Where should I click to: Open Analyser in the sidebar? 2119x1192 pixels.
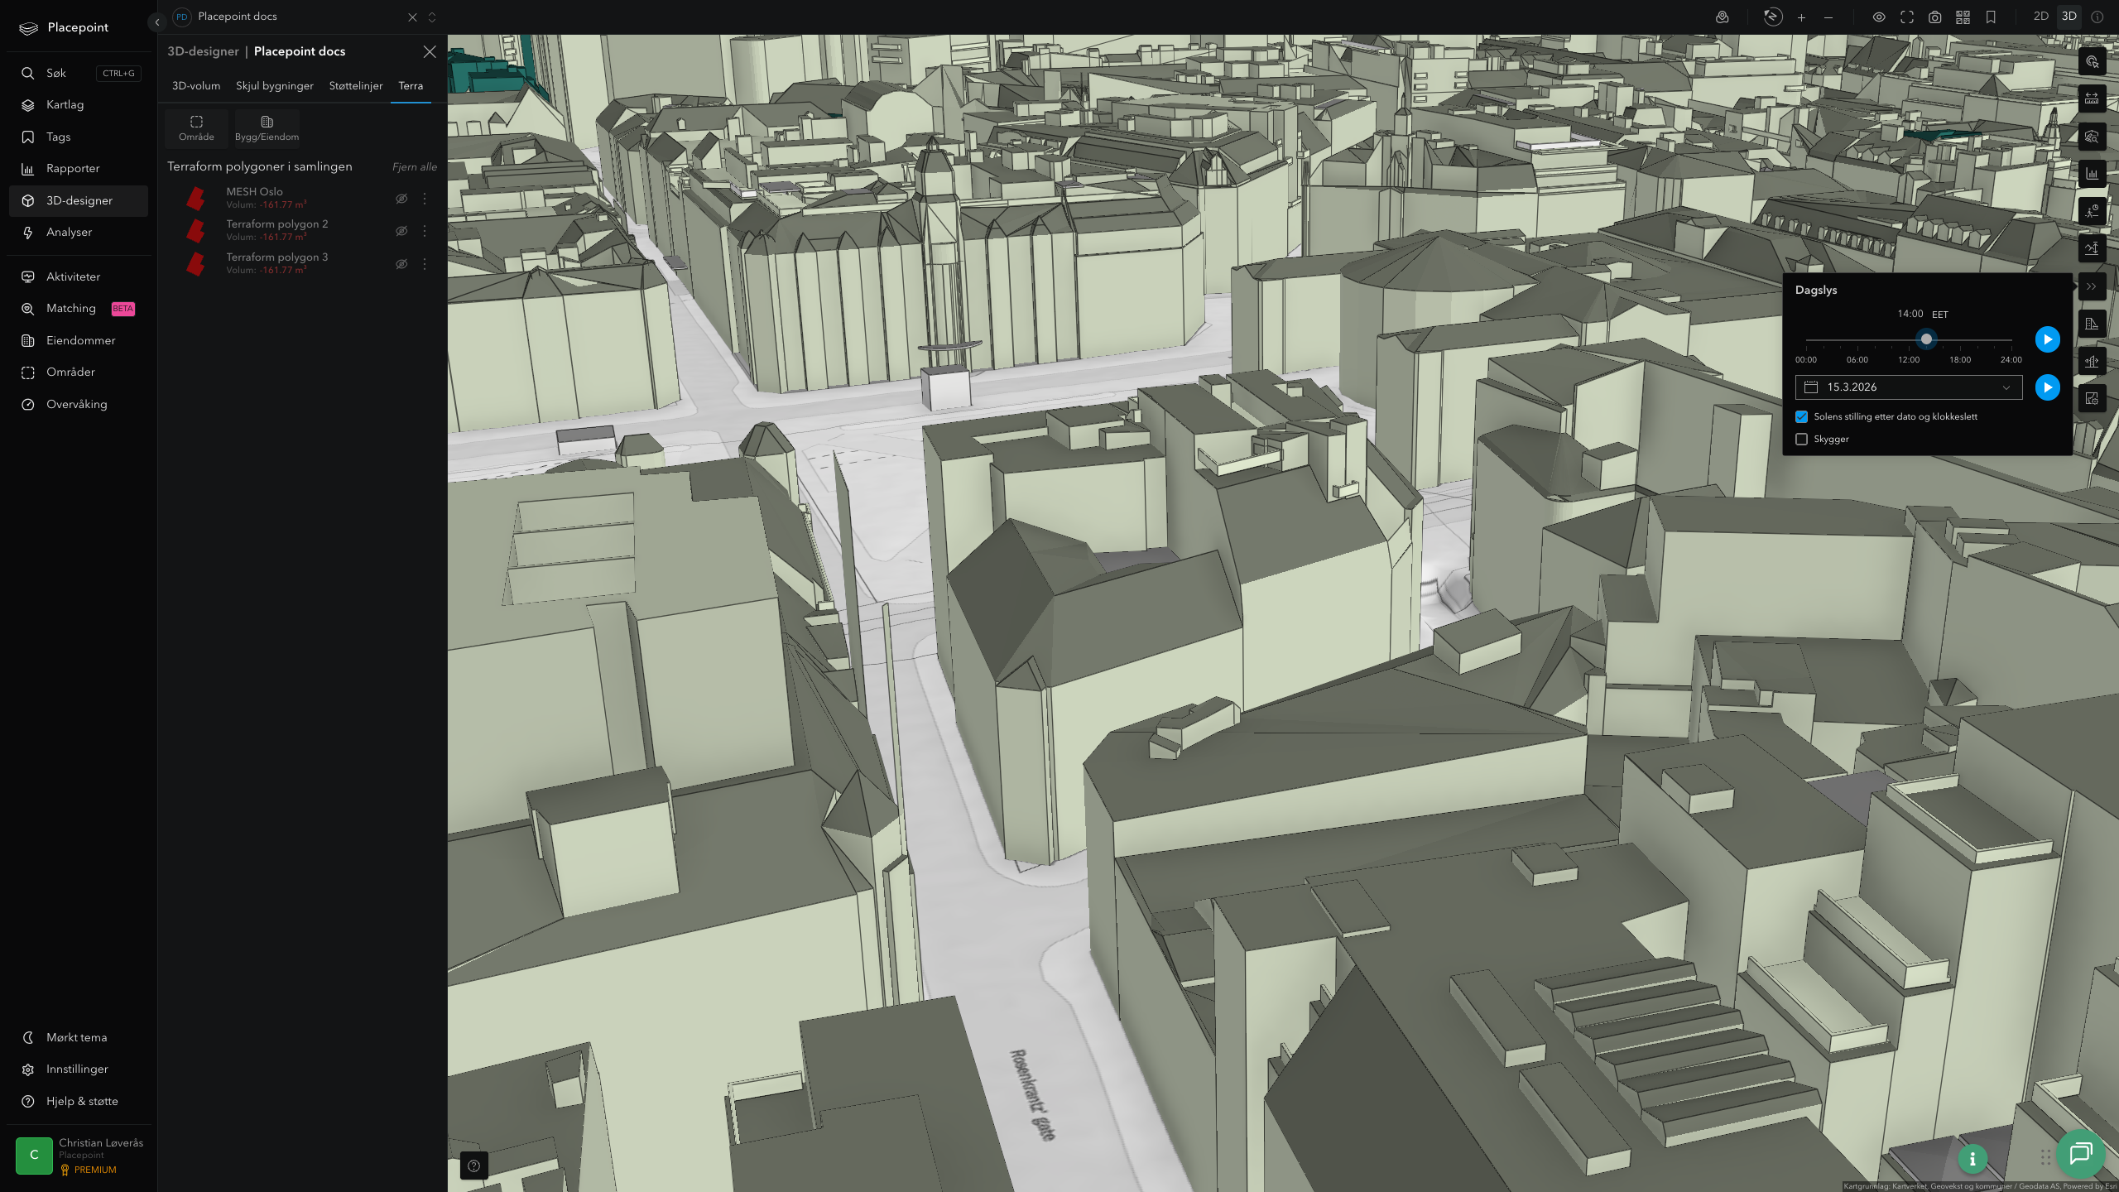[79, 232]
